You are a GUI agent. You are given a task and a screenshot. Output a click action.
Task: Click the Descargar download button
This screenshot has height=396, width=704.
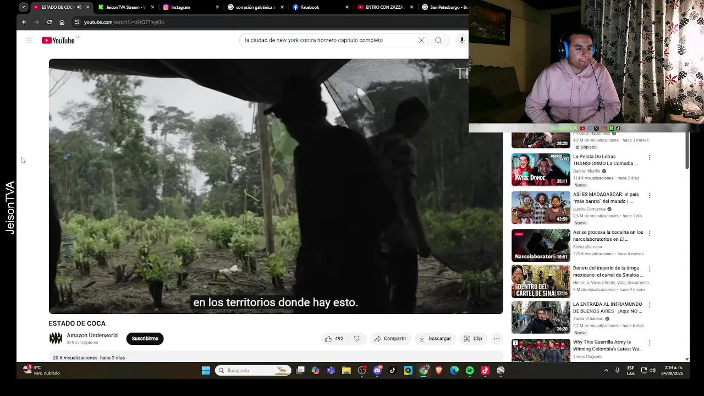435,339
